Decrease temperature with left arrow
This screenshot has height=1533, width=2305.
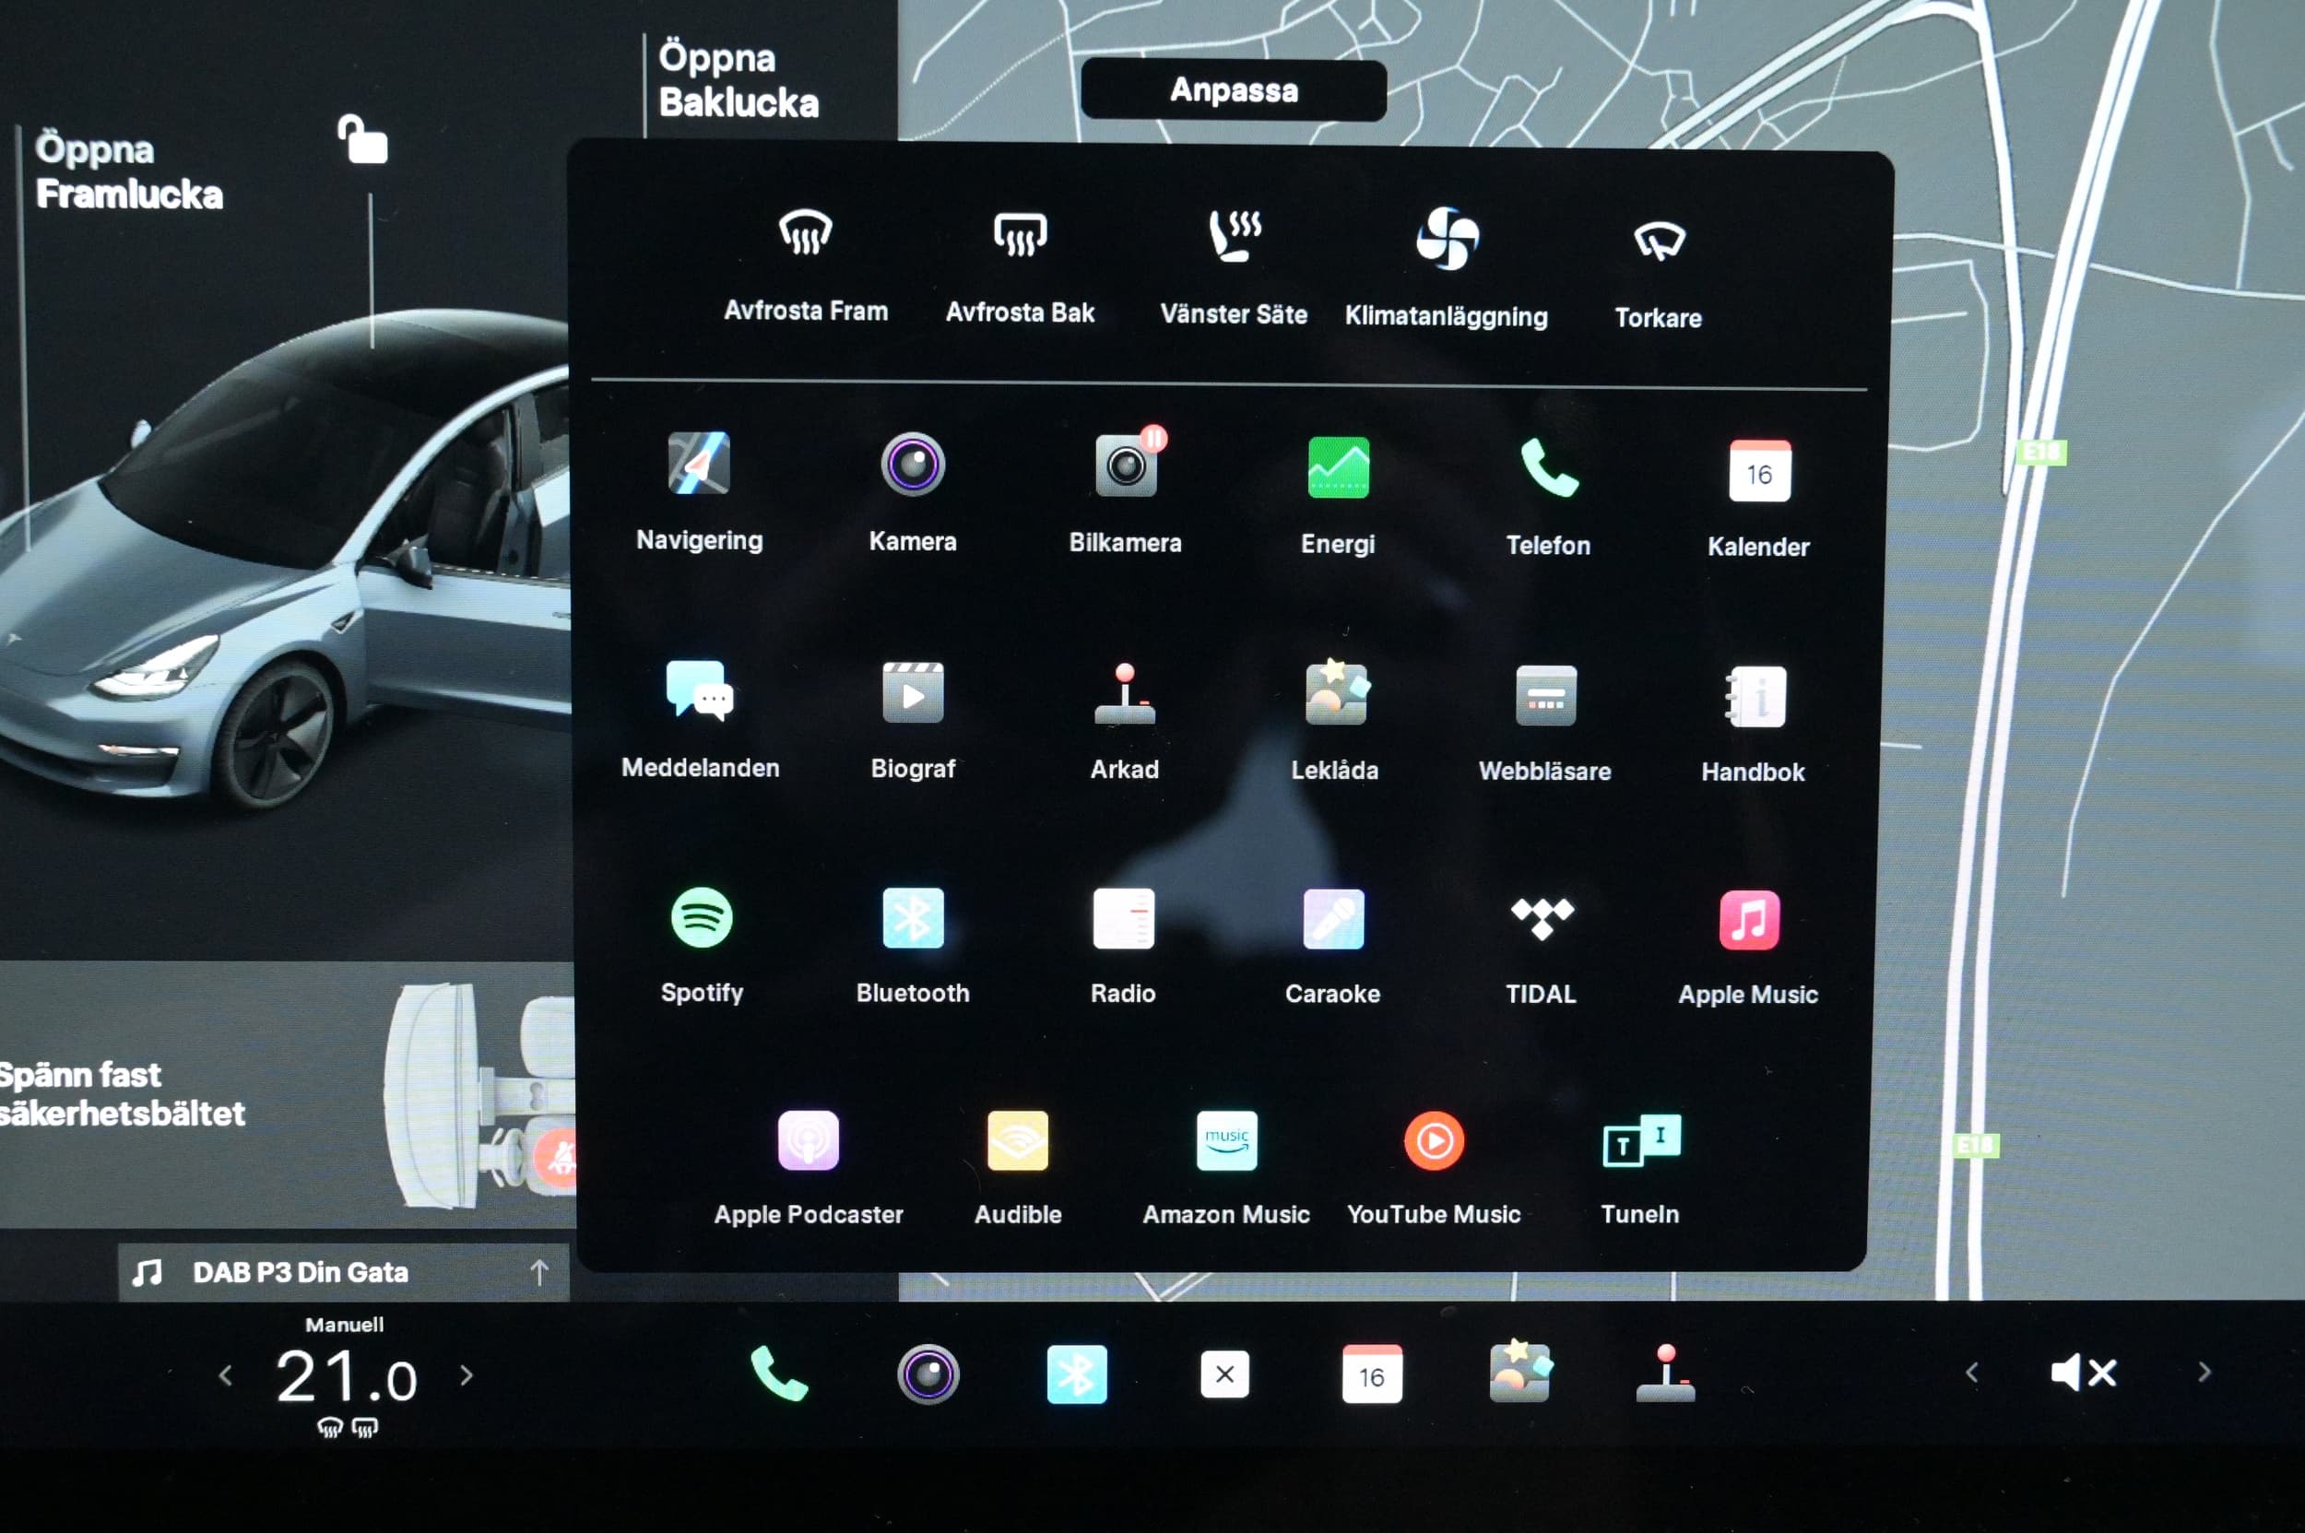click(x=225, y=1376)
